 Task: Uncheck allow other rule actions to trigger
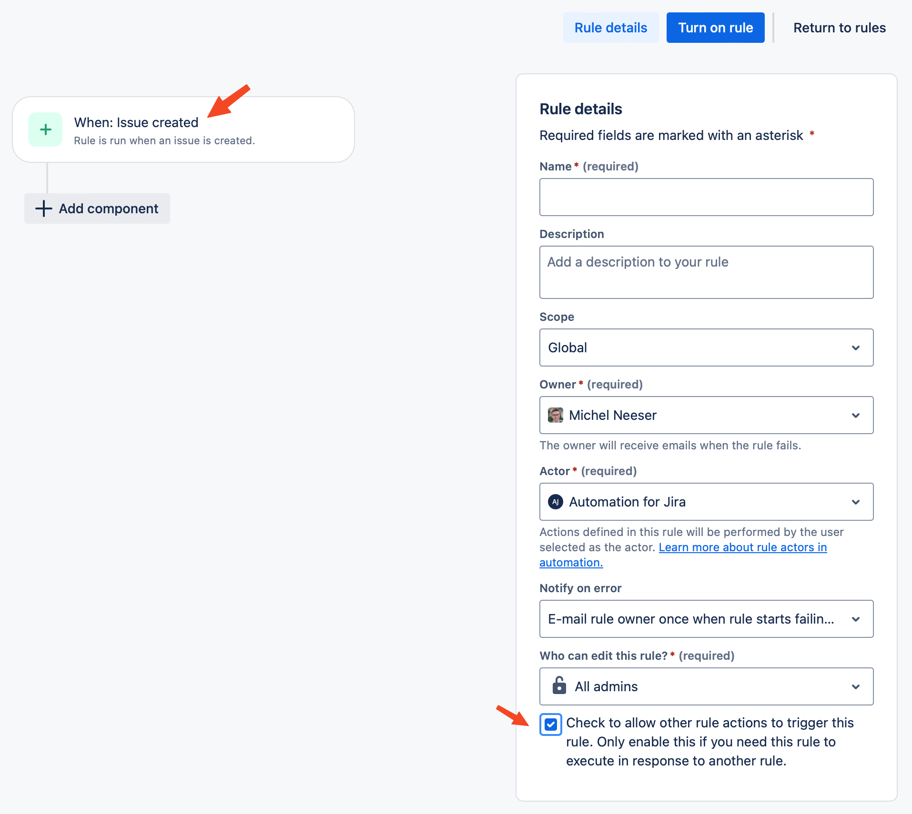tap(551, 725)
